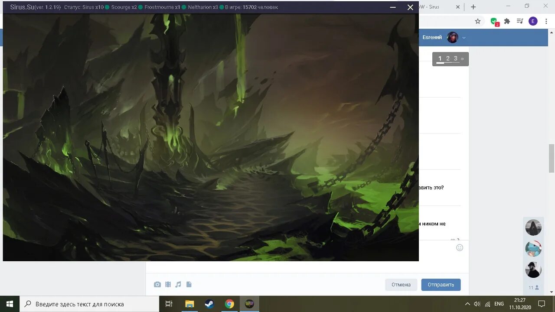Select page 1 of the thread

click(x=440, y=58)
